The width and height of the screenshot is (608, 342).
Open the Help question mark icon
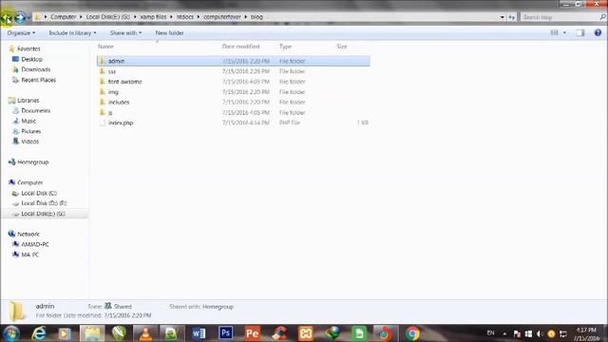point(598,33)
